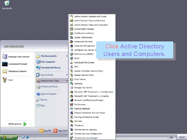Screen dimensions: 187x140
Task: Select Terminal Services Manager entry
Action: [x=92, y=138]
